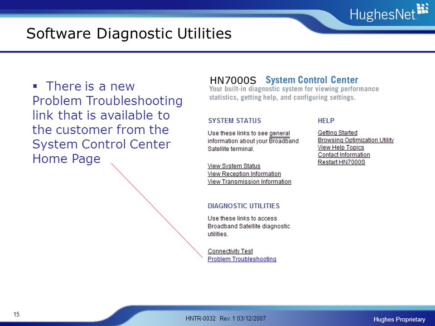
Task: Click the underlined word general
Action: [x=280, y=133]
